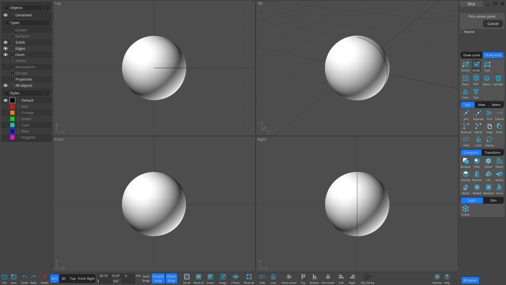Image resolution: width=506 pixels, height=285 pixels.
Task: Select the Sphere solid tool
Action: tap(486, 80)
